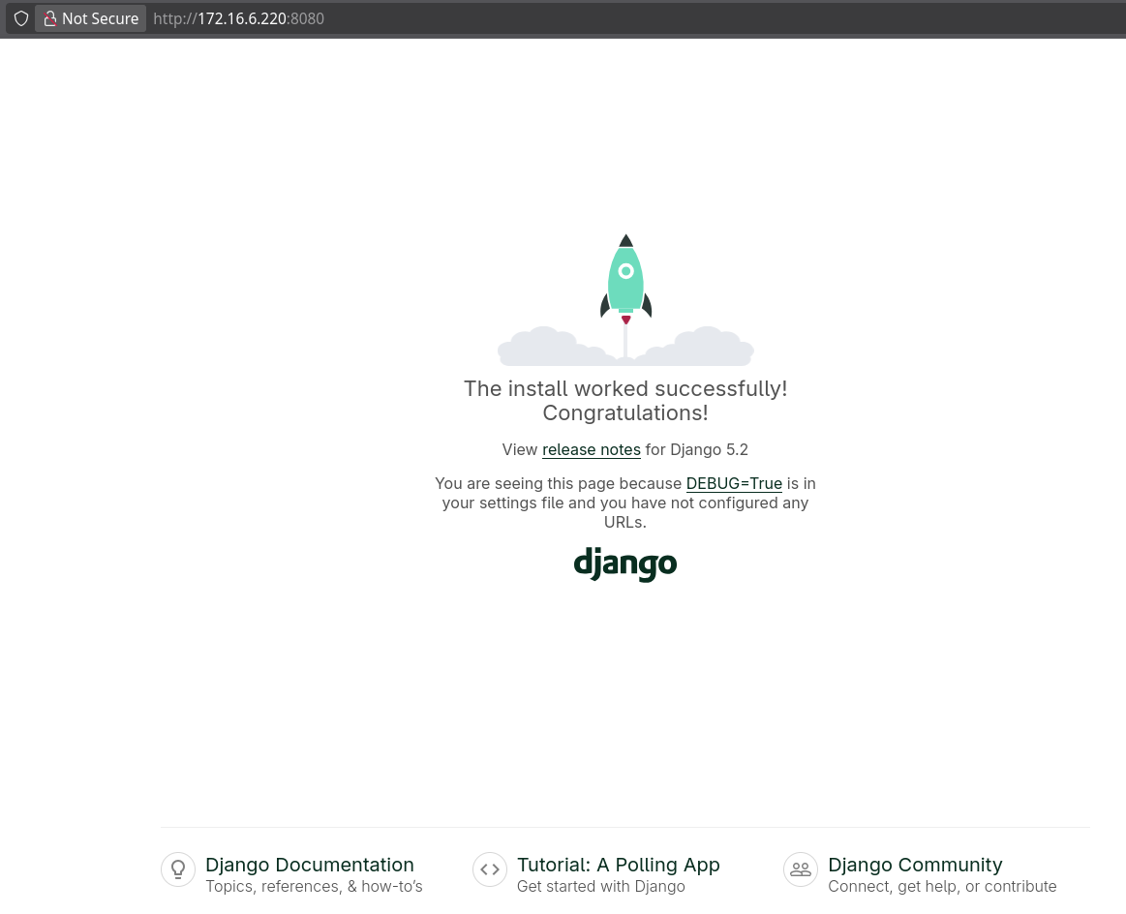Click the broken padlock security icon
This screenshot has height=914, width=1126.
(x=50, y=18)
